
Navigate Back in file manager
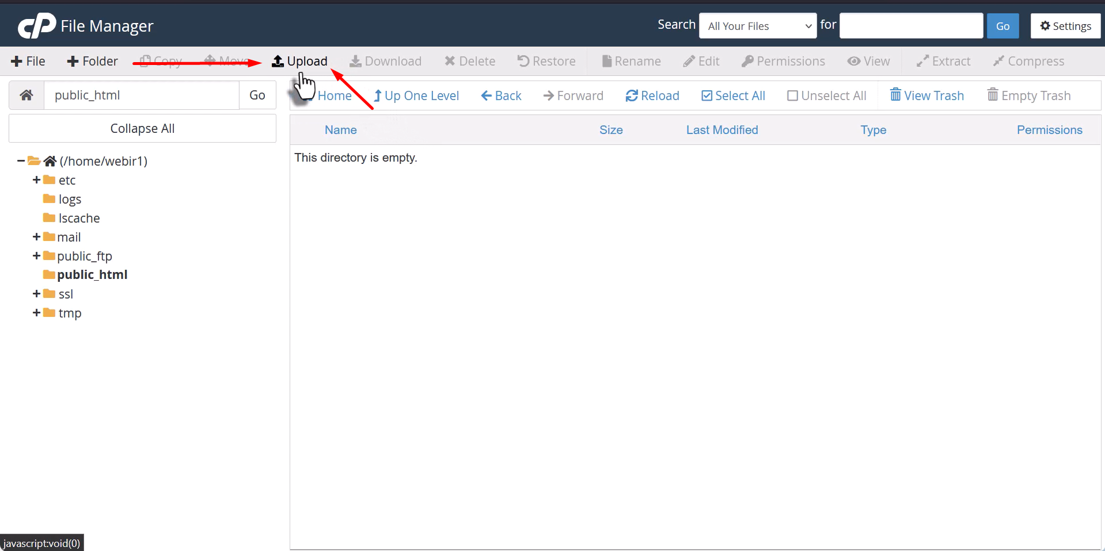tap(501, 95)
